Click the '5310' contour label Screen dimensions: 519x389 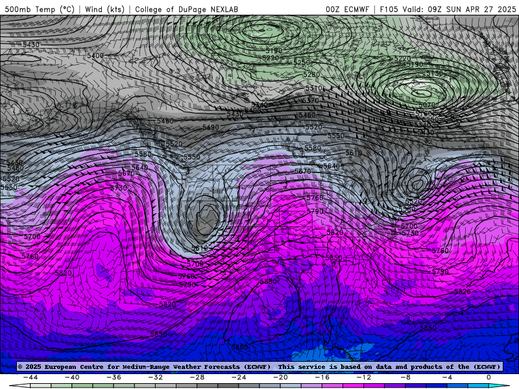[313, 88]
